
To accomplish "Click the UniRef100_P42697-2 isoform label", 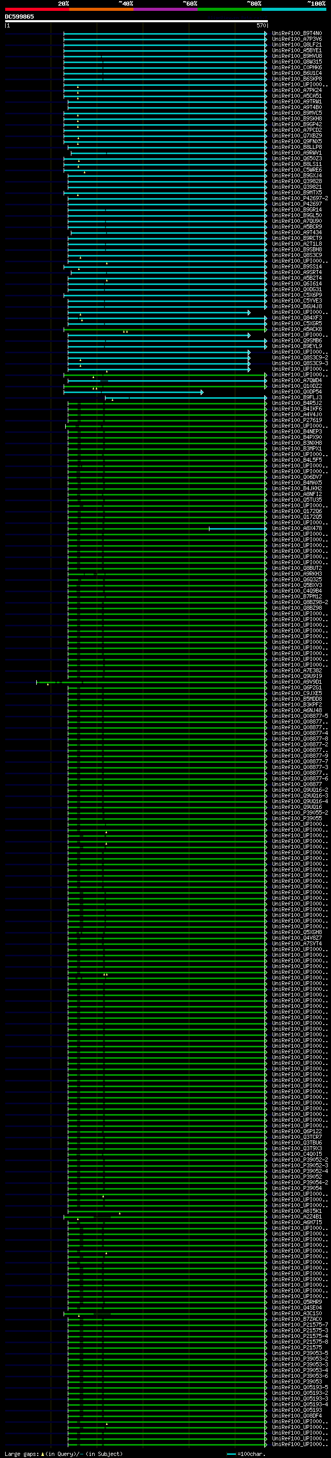I will point(300,199).
